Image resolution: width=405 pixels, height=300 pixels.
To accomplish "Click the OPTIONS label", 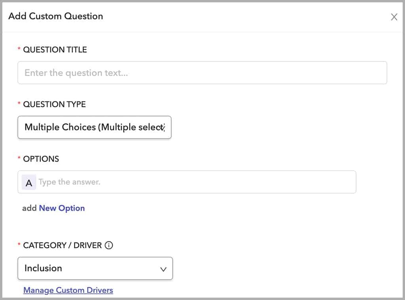I will (x=41, y=159).
